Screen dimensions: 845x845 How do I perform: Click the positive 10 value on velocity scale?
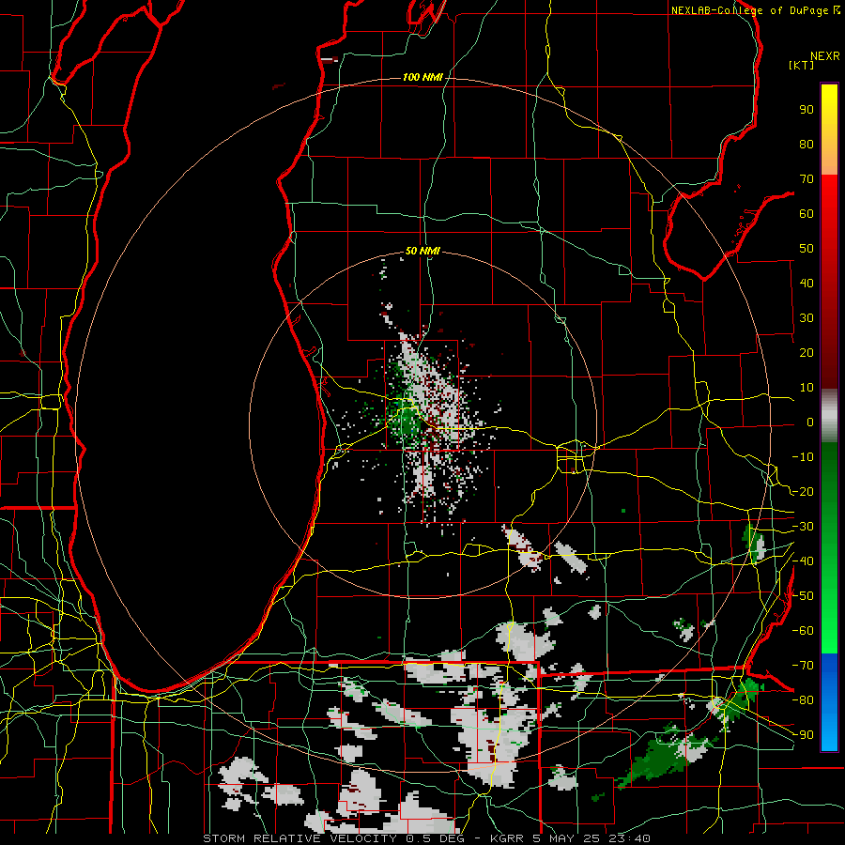click(807, 388)
